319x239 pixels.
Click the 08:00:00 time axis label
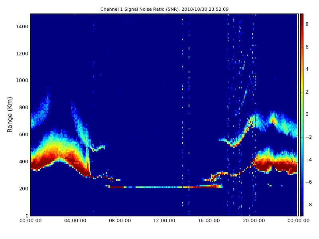pyautogui.click(x=120, y=221)
